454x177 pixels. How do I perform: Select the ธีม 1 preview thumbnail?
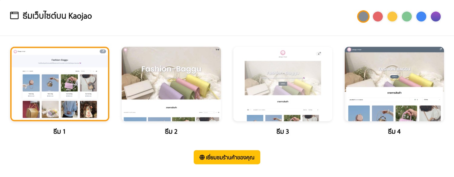coord(60,84)
